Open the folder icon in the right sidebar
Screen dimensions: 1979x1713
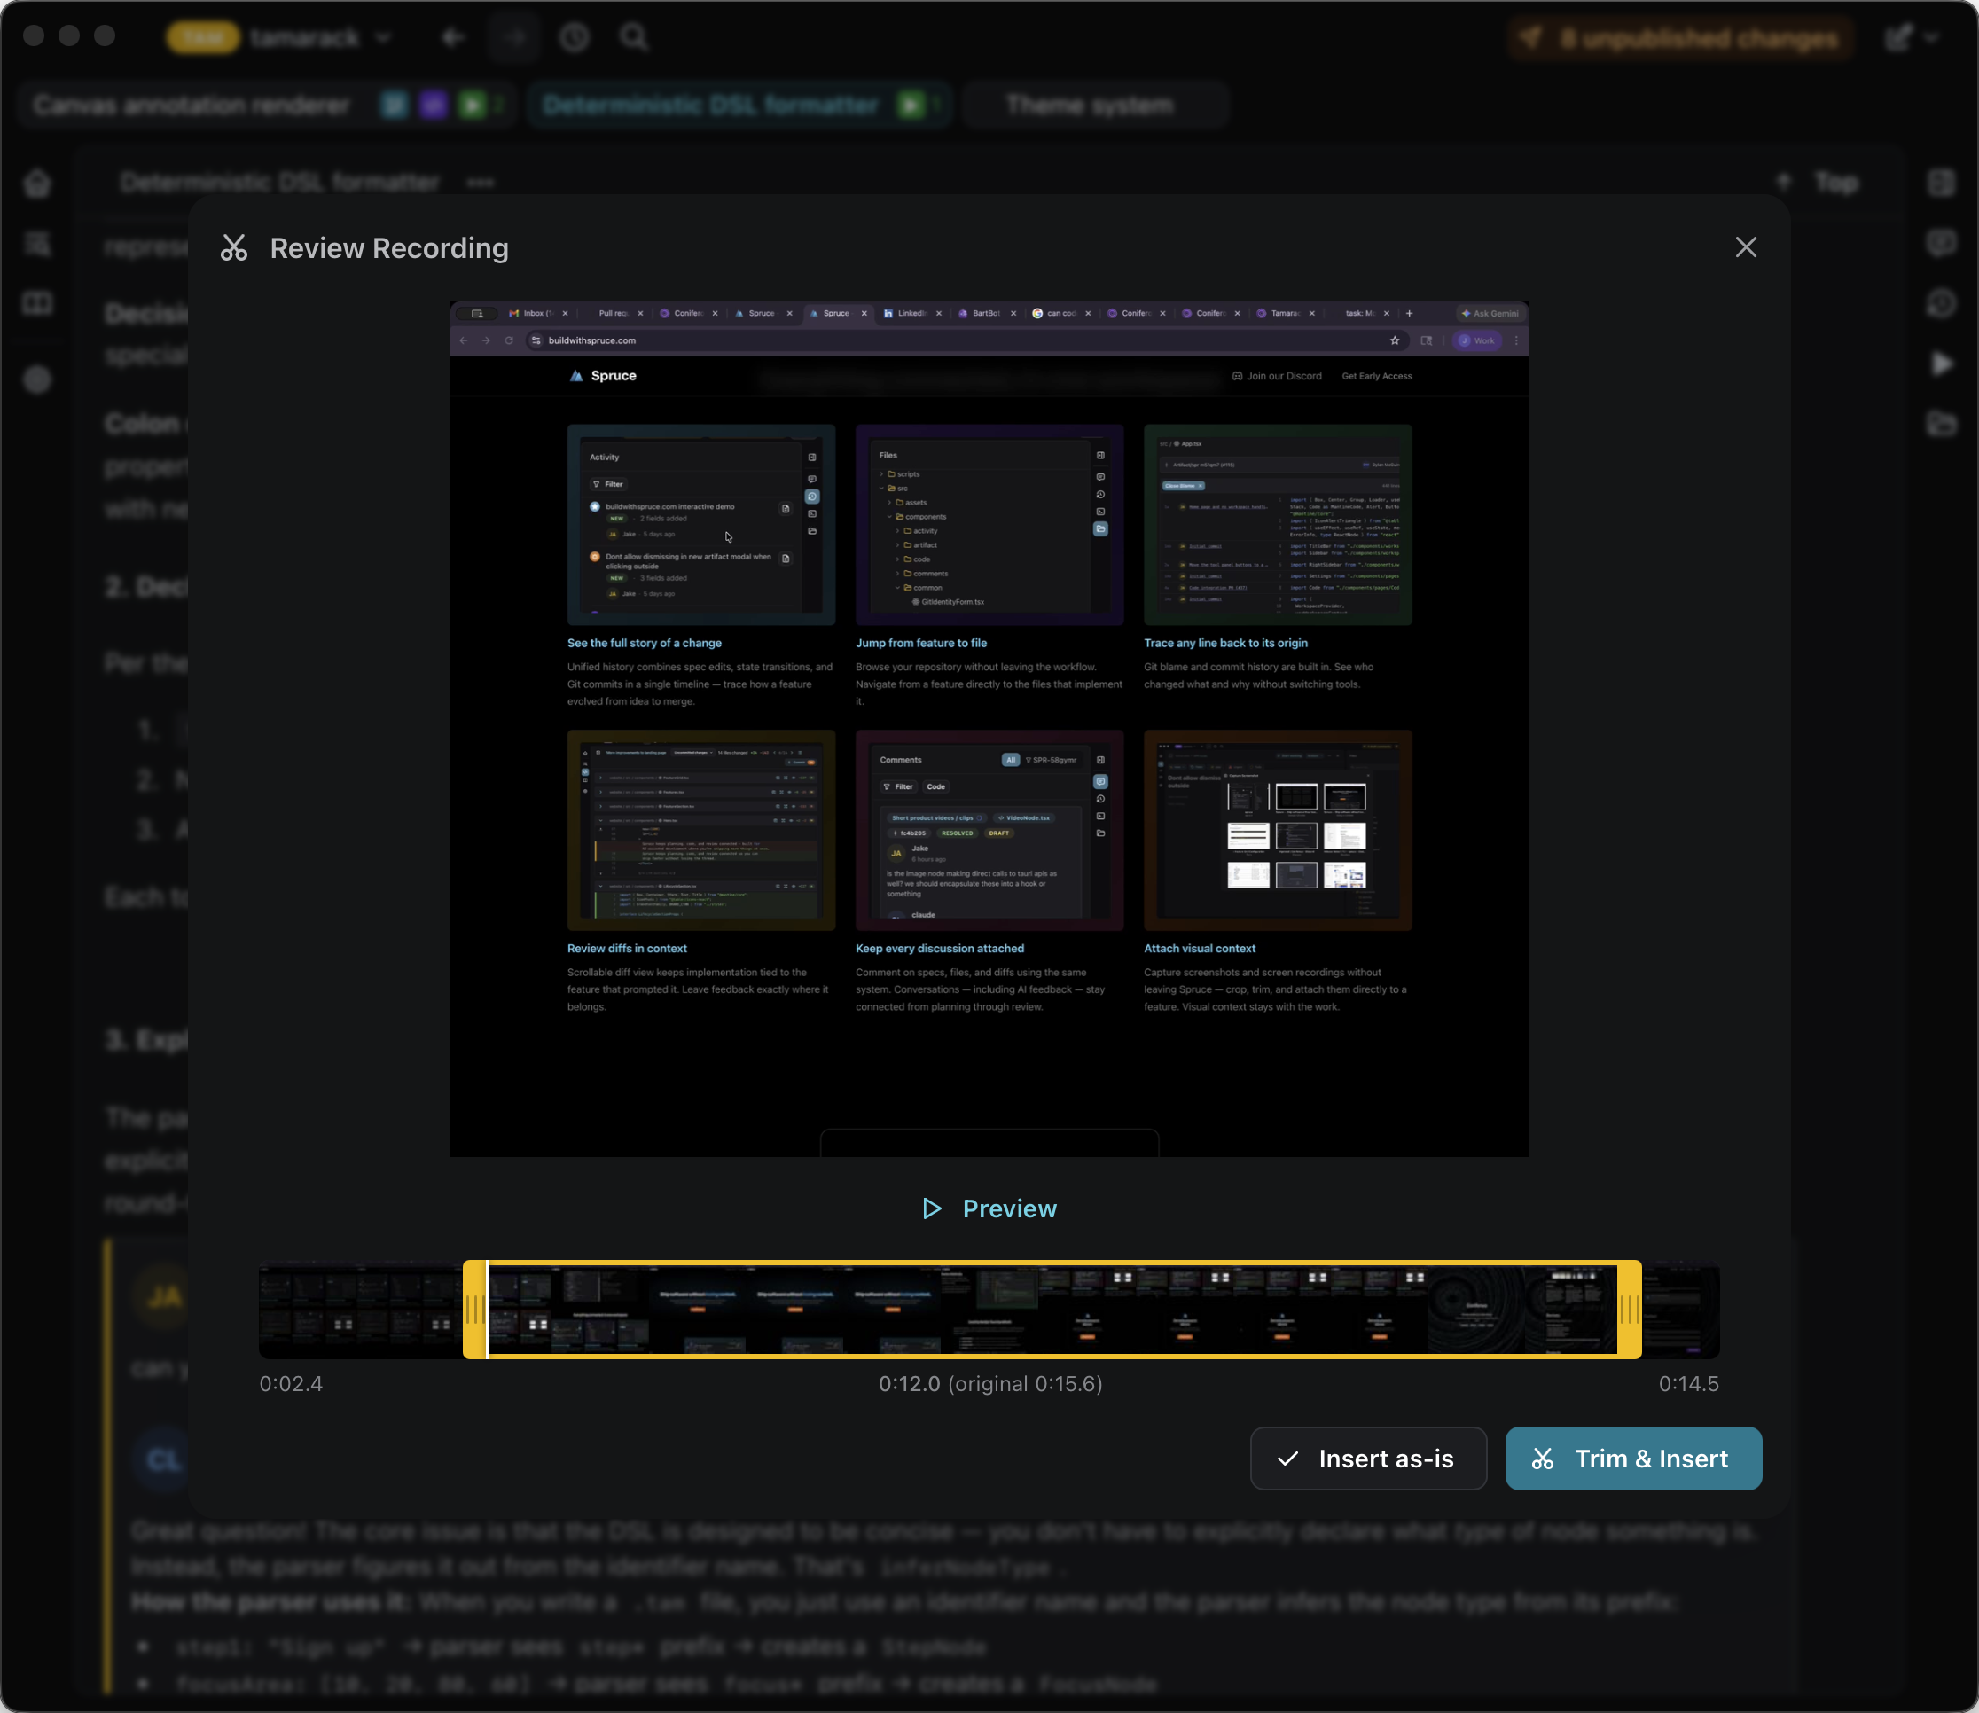[x=1942, y=424]
